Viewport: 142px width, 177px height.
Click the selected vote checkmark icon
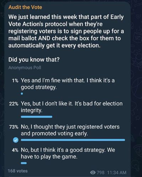[16, 140]
